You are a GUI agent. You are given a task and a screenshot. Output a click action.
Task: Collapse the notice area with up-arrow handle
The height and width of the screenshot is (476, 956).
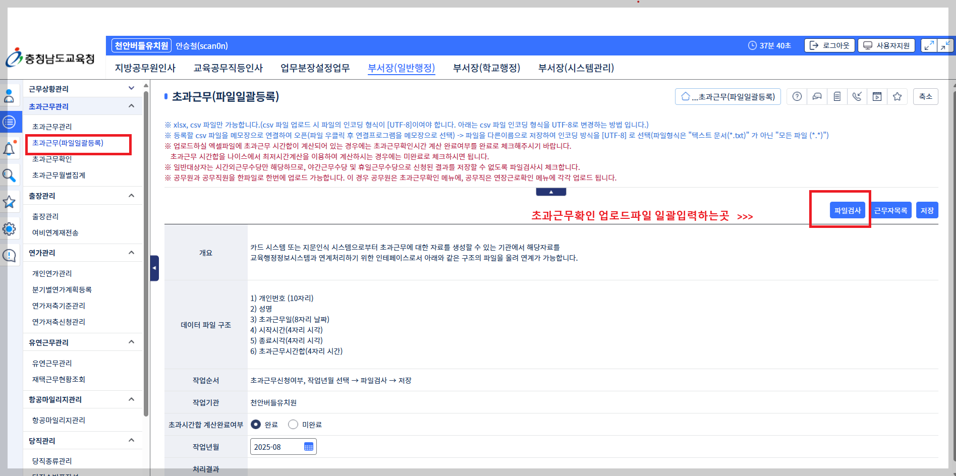[x=551, y=192]
